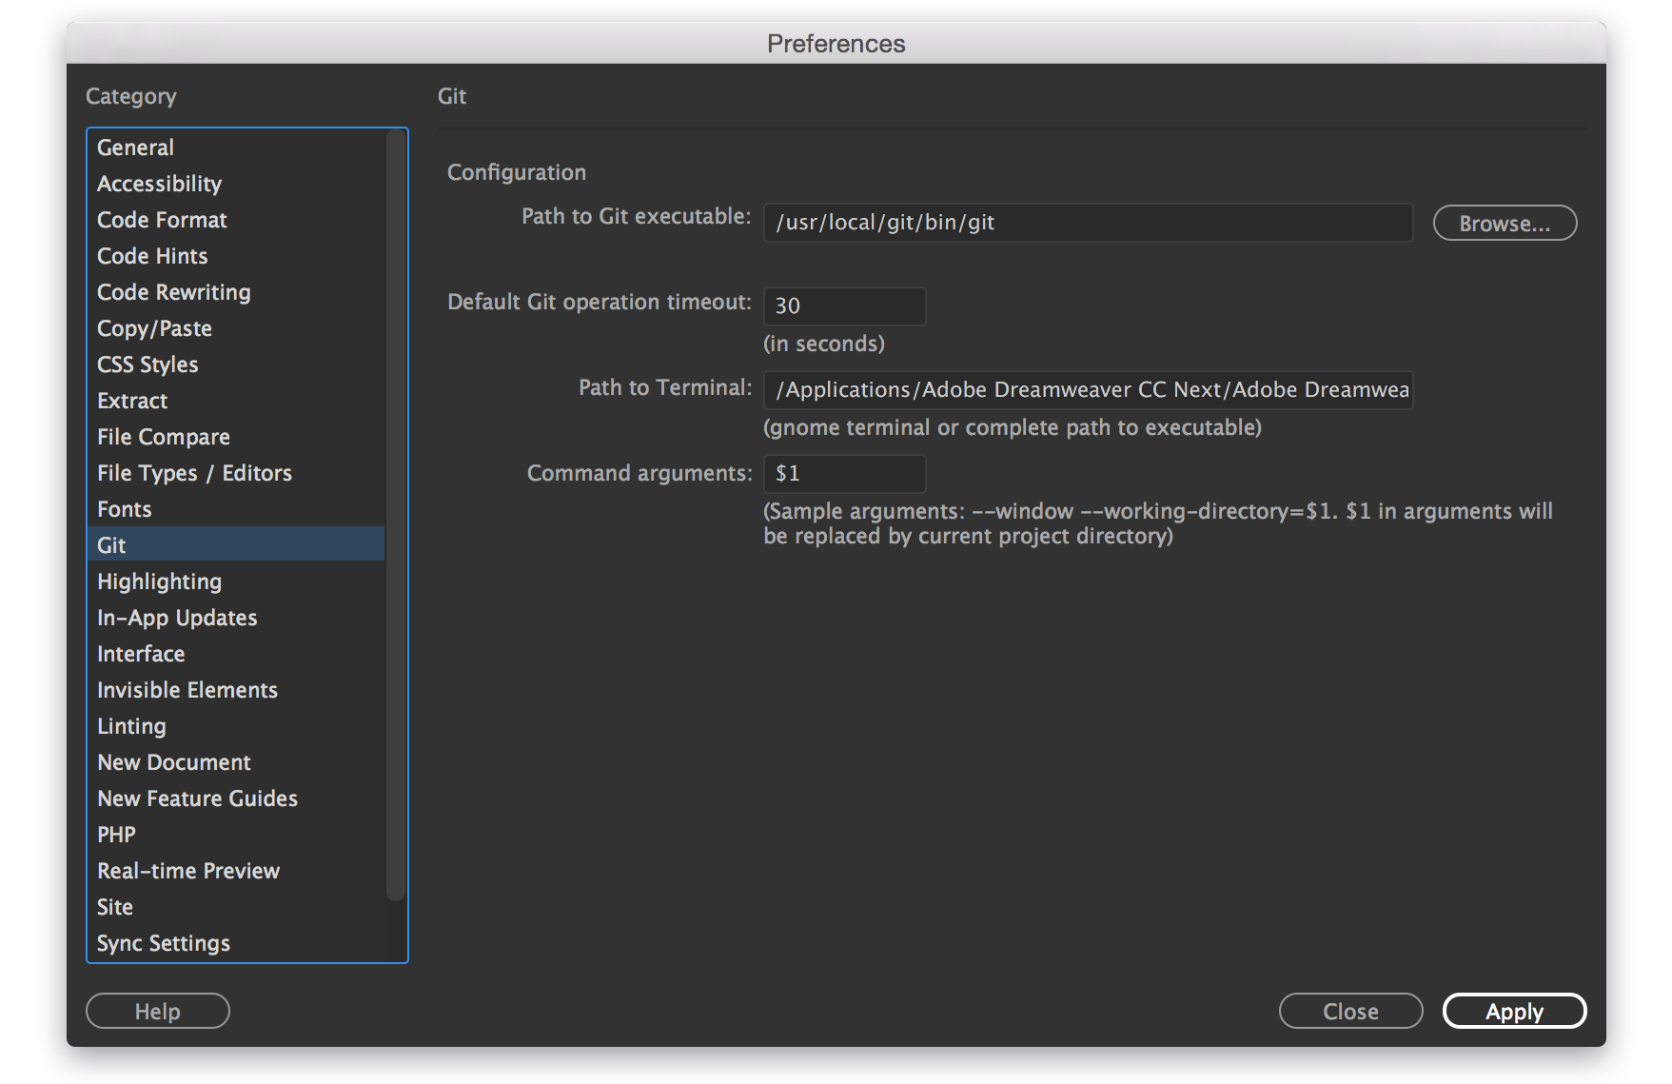This screenshot has height=1084, width=1672.
Task: Select the Code Format category
Action: pyautogui.click(x=161, y=219)
